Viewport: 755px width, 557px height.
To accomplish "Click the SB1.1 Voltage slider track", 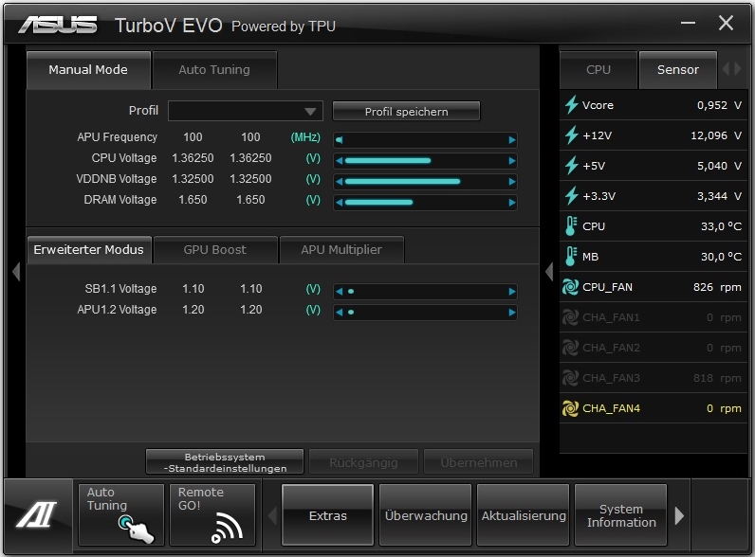I will pyautogui.click(x=426, y=292).
